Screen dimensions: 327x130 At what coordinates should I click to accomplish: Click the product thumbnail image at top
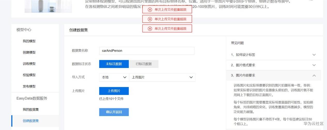[48, 6]
